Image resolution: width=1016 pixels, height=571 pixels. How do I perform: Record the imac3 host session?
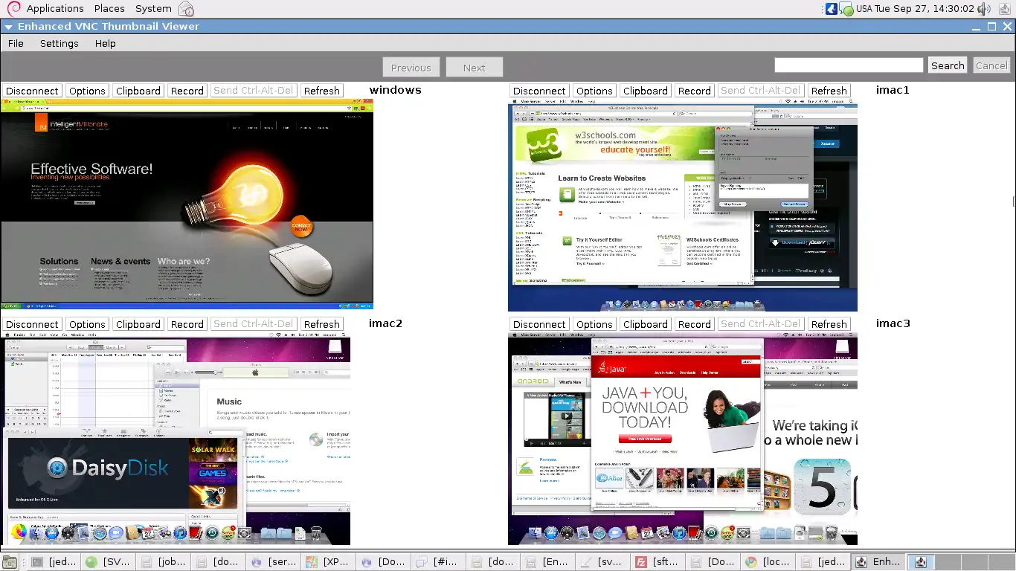coord(695,324)
